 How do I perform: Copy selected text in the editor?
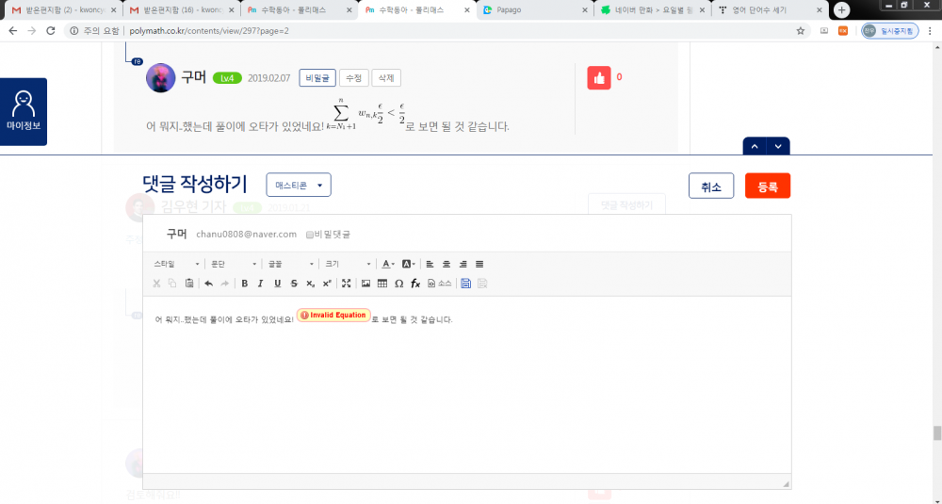[172, 284]
